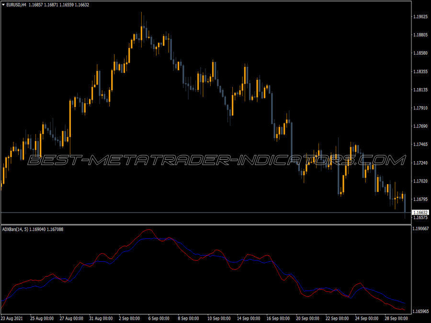The height and width of the screenshot is (323, 431).
Task: Click the 1.18135 price scale label
Action: point(420,90)
